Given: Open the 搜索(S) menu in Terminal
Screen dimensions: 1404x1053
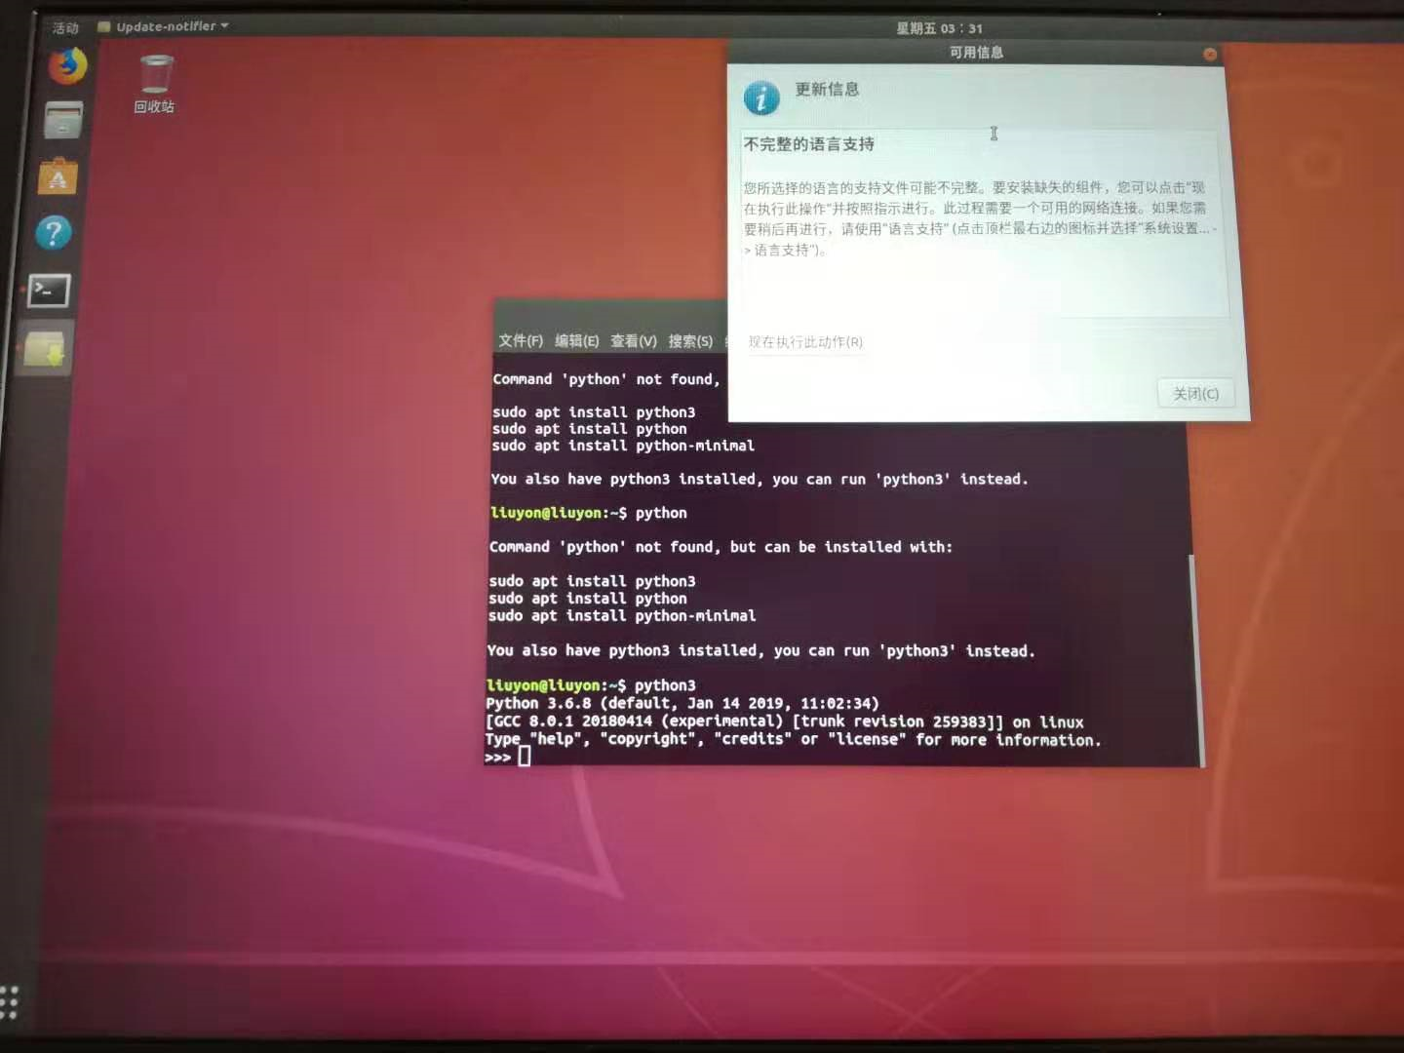Looking at the screenshot, I should point(689,340).
